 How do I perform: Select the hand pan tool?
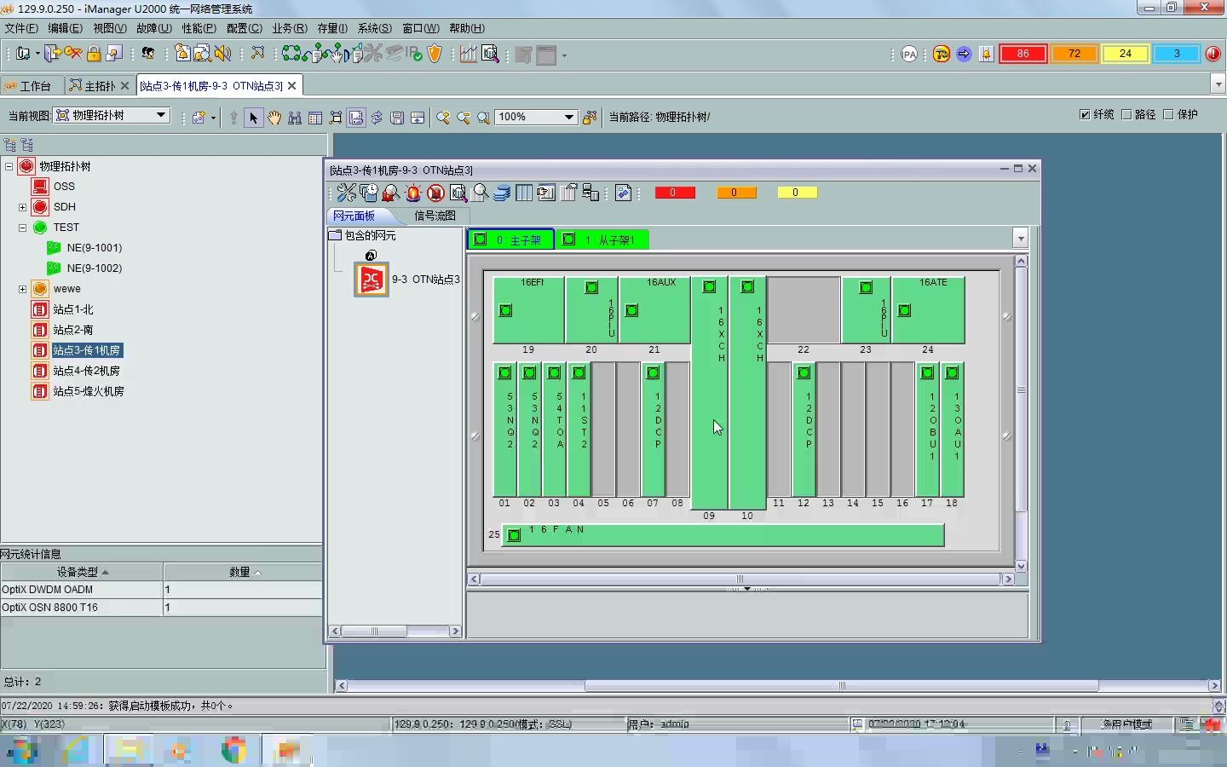[274, 118]
